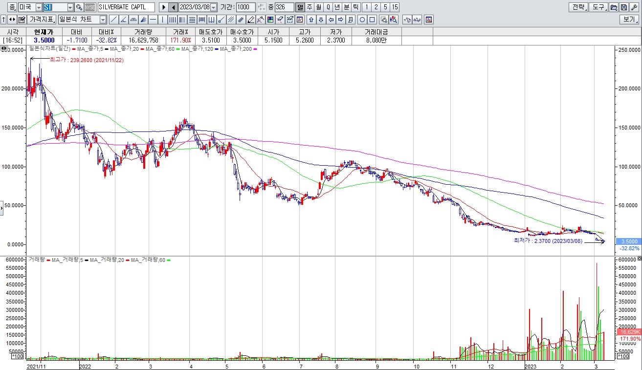
Task: Select the yearly (년) period toggle
Action: click(x=337, y=7)
